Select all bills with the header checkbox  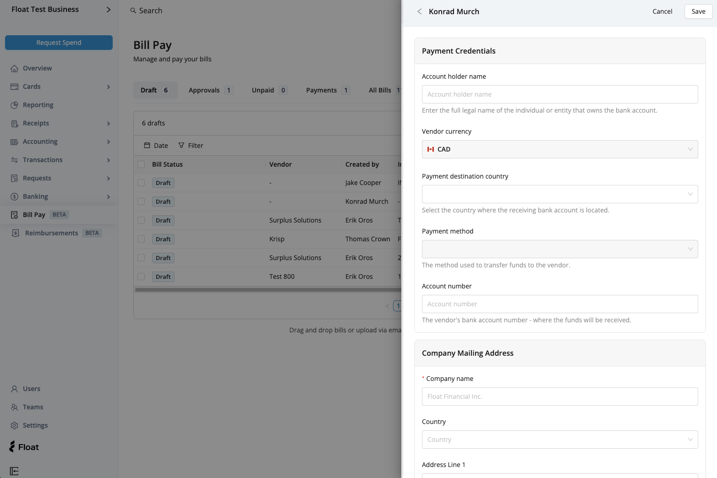click(x=141, y=164)
